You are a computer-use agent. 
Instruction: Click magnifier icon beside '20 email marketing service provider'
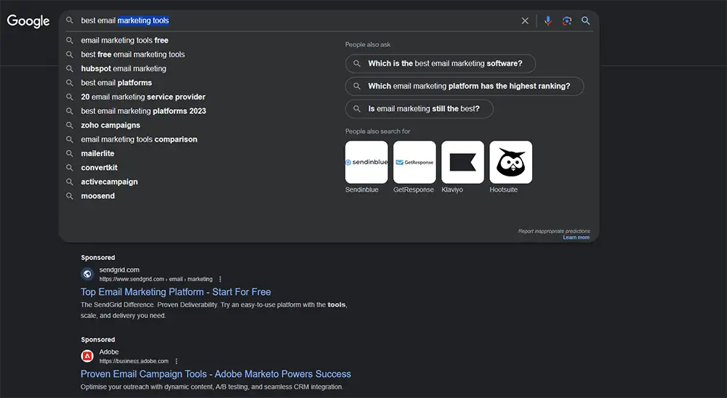[x=70, y=97]
